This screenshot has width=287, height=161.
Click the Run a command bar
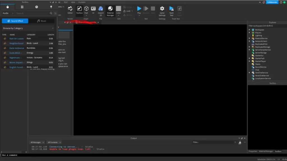pyautogui.click(x=143, y=155)
